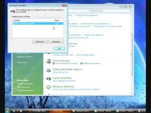Click the shield icon beside Update device drivers

81,63
